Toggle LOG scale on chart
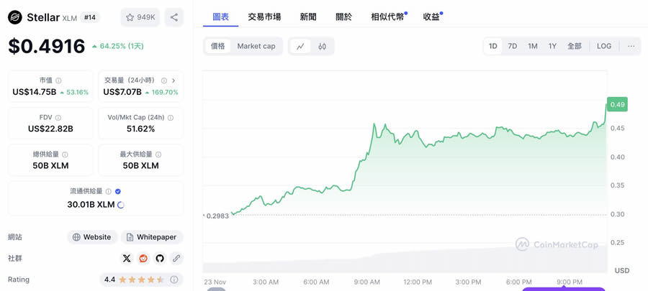Image resolution: width=648 pixels, height=291 pixels. click(x=604, y=46)
